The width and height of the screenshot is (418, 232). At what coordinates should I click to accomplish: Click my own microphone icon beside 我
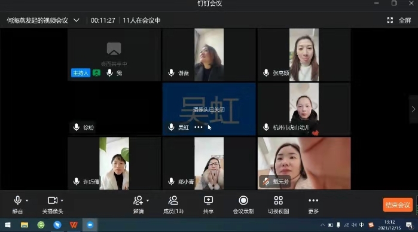(109, 72)
